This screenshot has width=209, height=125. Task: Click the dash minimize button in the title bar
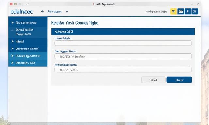192,4
